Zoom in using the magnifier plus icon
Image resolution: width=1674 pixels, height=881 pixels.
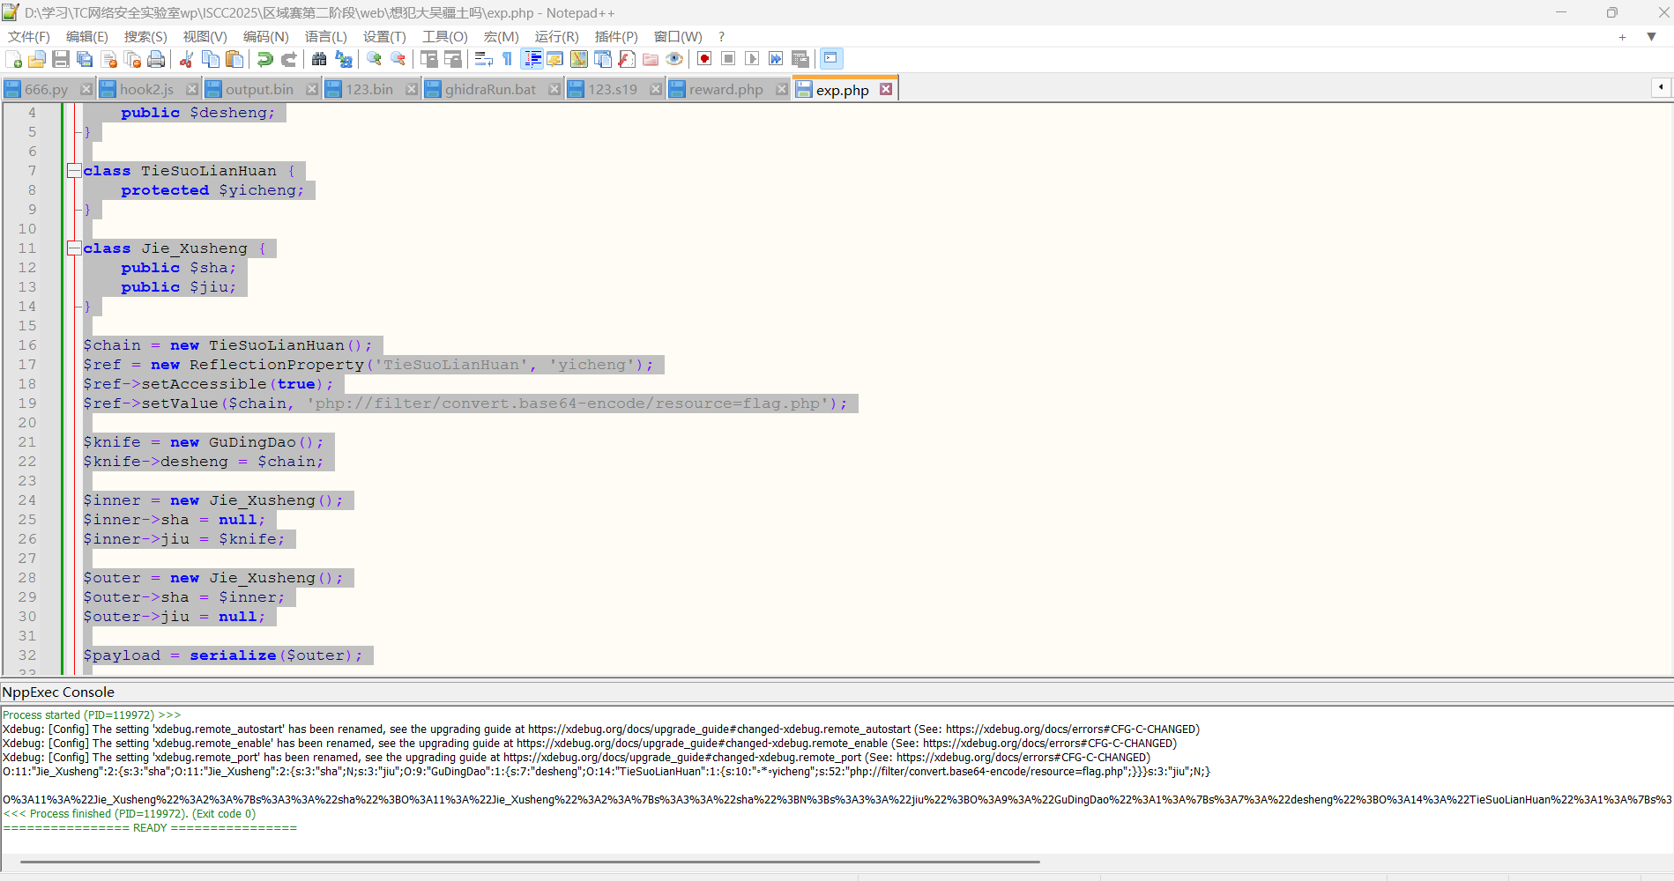[375, 59]
